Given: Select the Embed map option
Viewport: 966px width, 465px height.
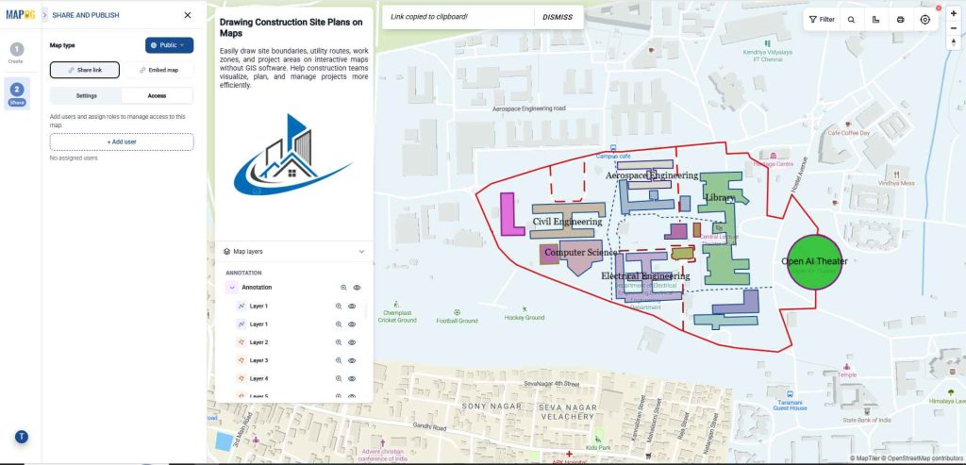Looking at the screenshot, I should tap(158, 70).
